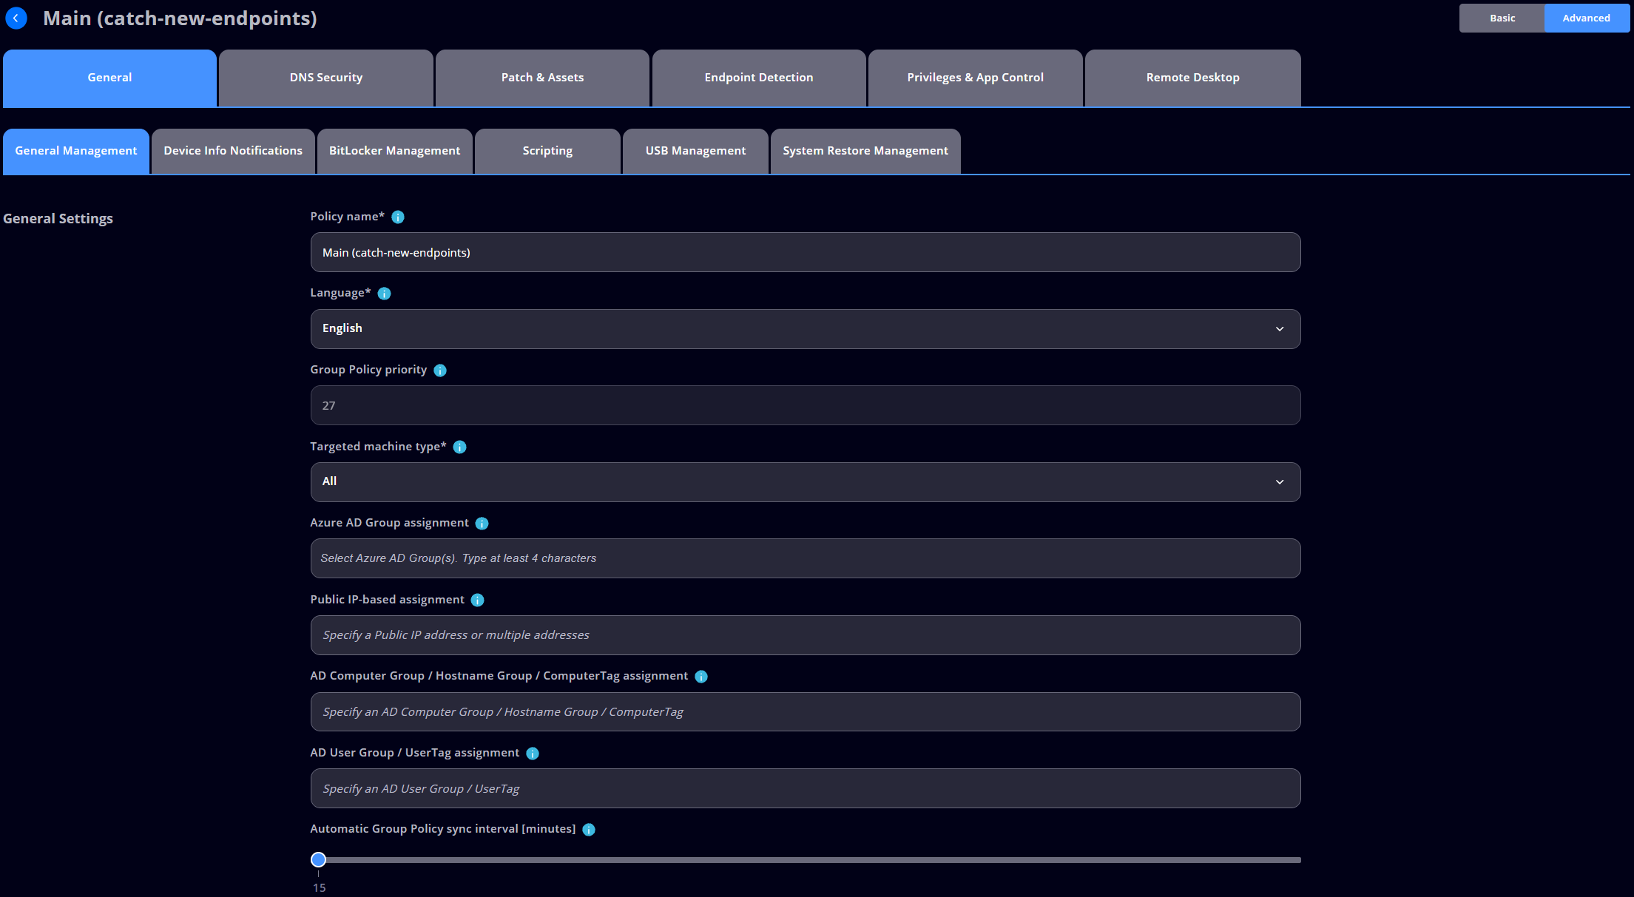Select the General Management sub-tab
Viewport: 1634px width, 897px height.
pos(76,152)
